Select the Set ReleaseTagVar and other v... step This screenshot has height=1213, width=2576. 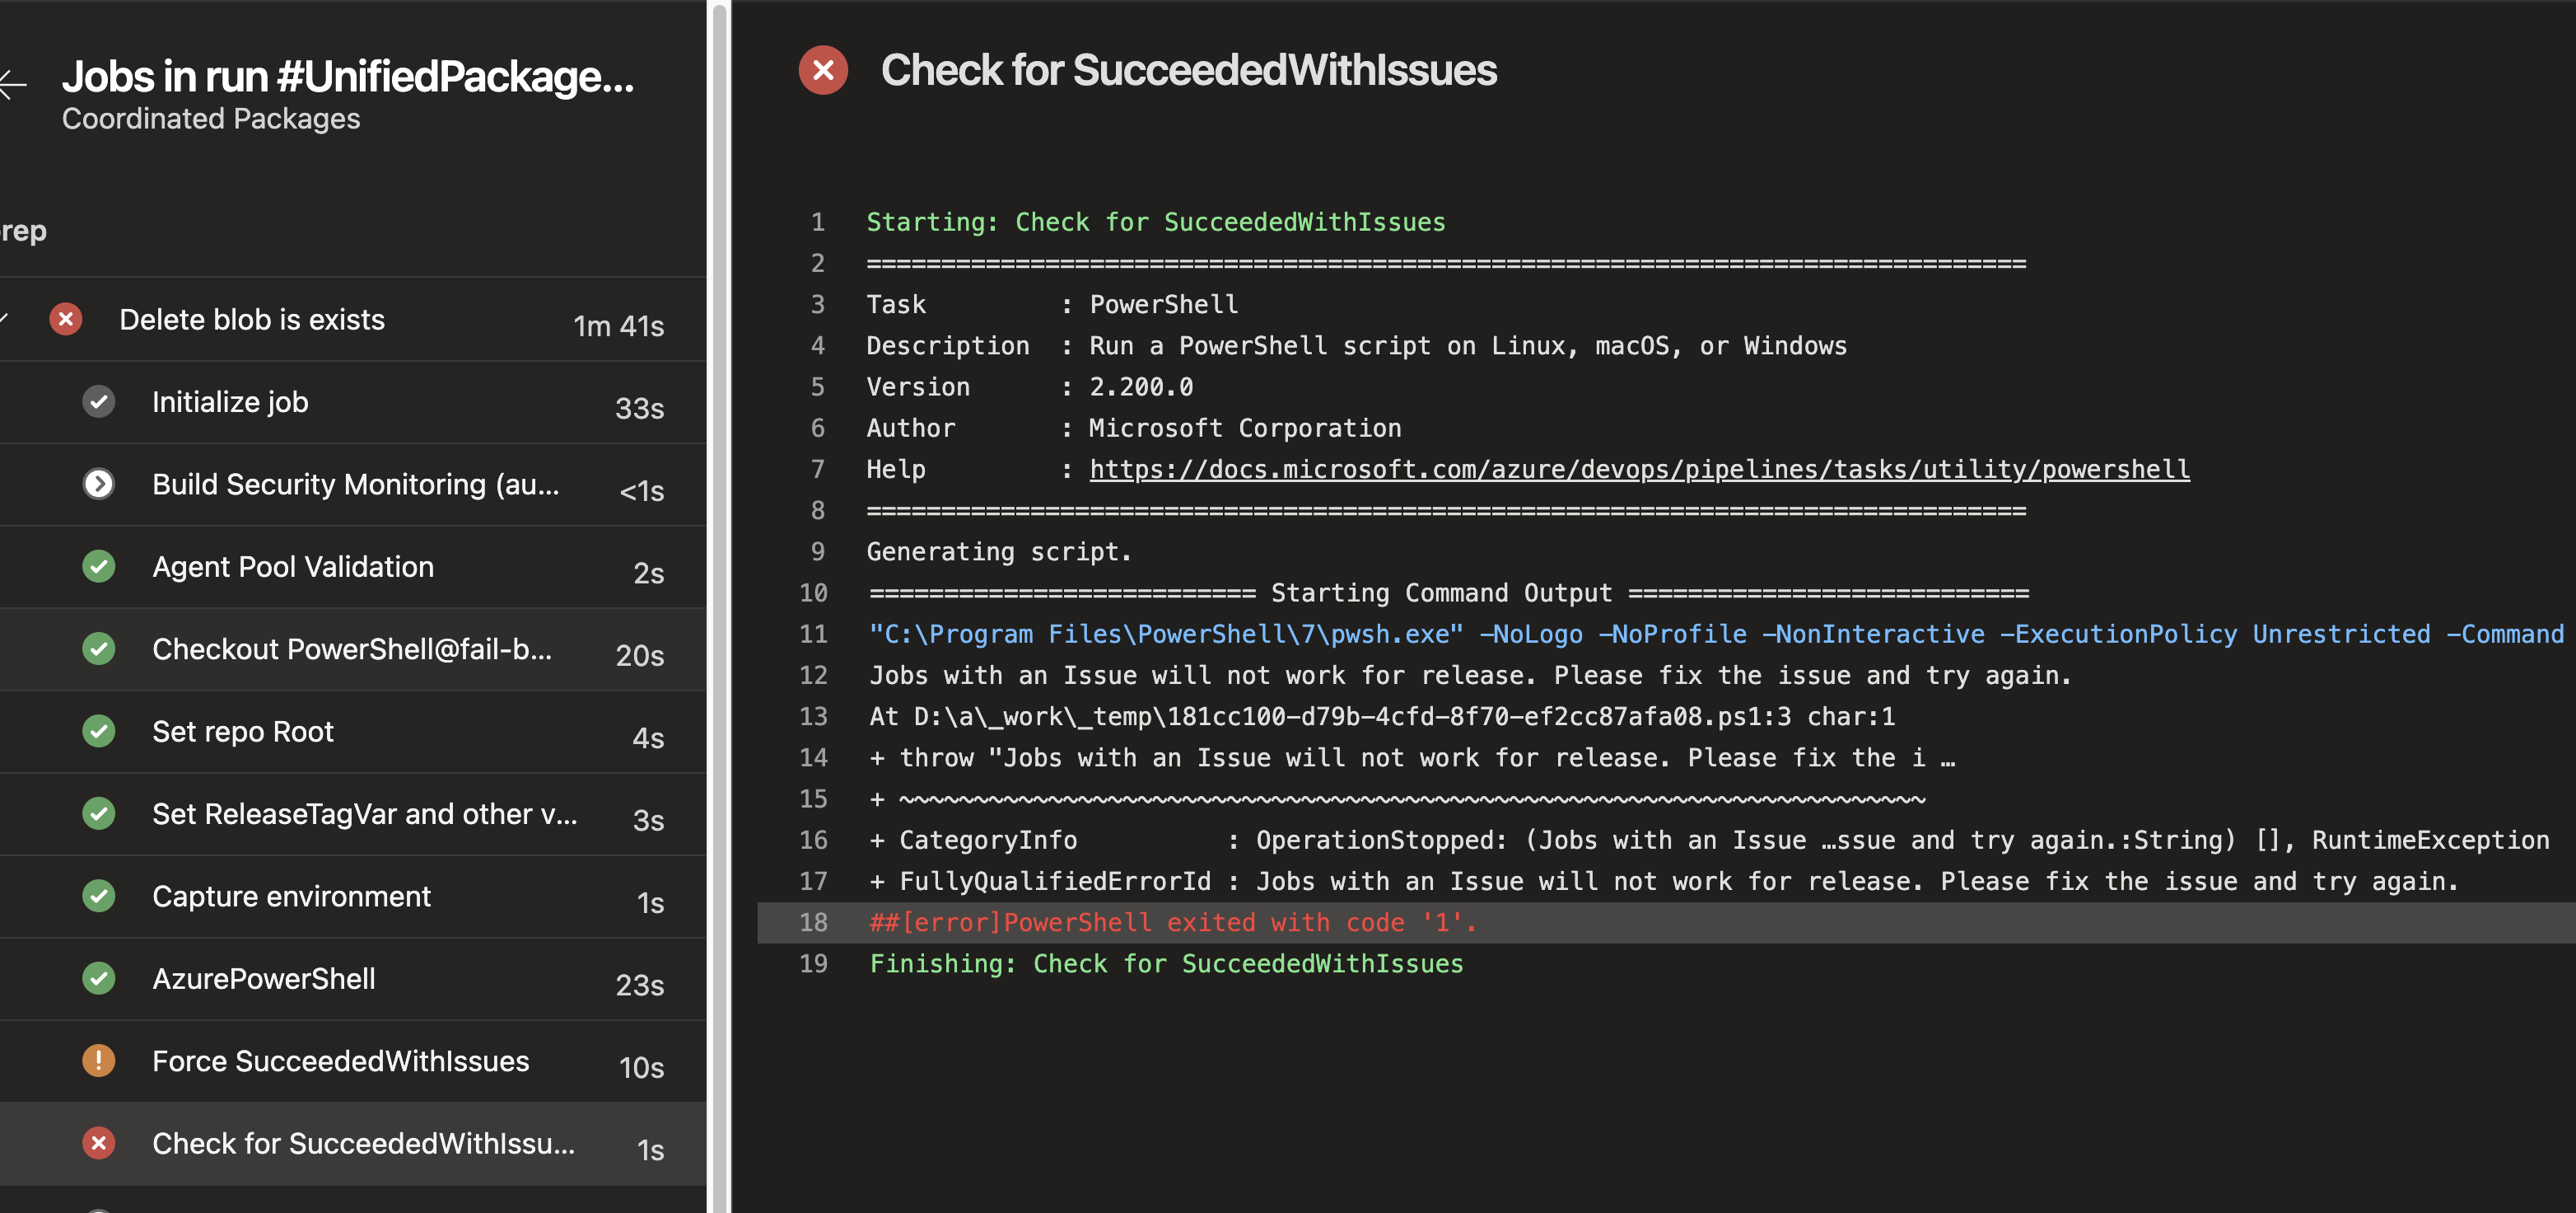click(x=353, y=813)
